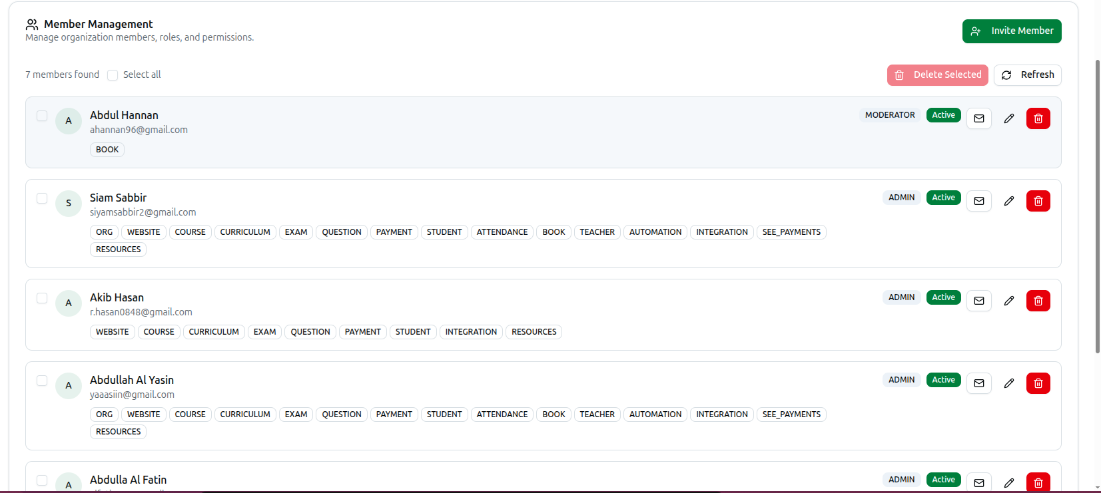
Task: Click the mail icon for Siam Sabbir
Action: pos(979,201)
